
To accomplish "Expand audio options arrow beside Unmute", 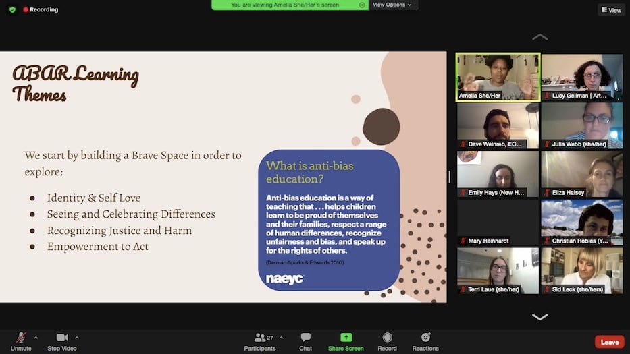I will (x=36, y=337).
